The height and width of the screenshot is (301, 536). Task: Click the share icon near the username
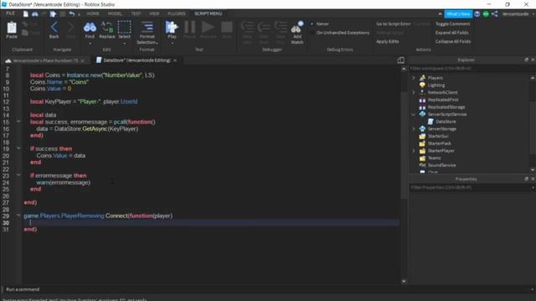click(495, 14)
